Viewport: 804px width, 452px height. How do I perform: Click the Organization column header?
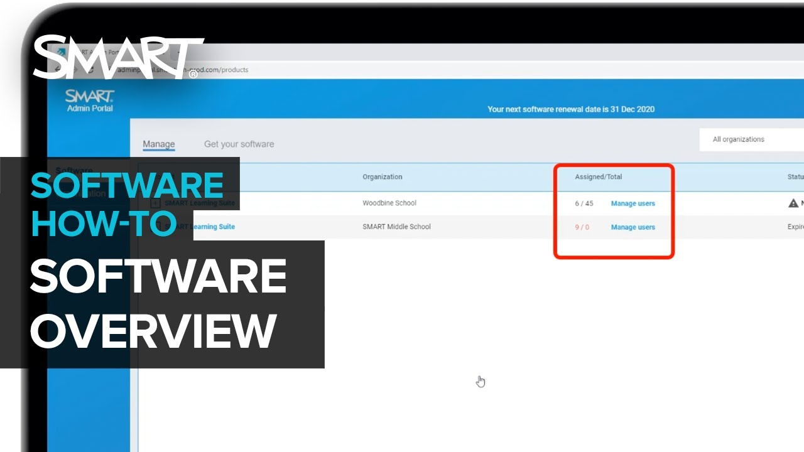coord(382,177)
